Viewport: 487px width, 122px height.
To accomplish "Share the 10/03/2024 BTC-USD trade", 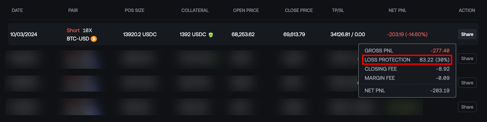I will [467, 34].
